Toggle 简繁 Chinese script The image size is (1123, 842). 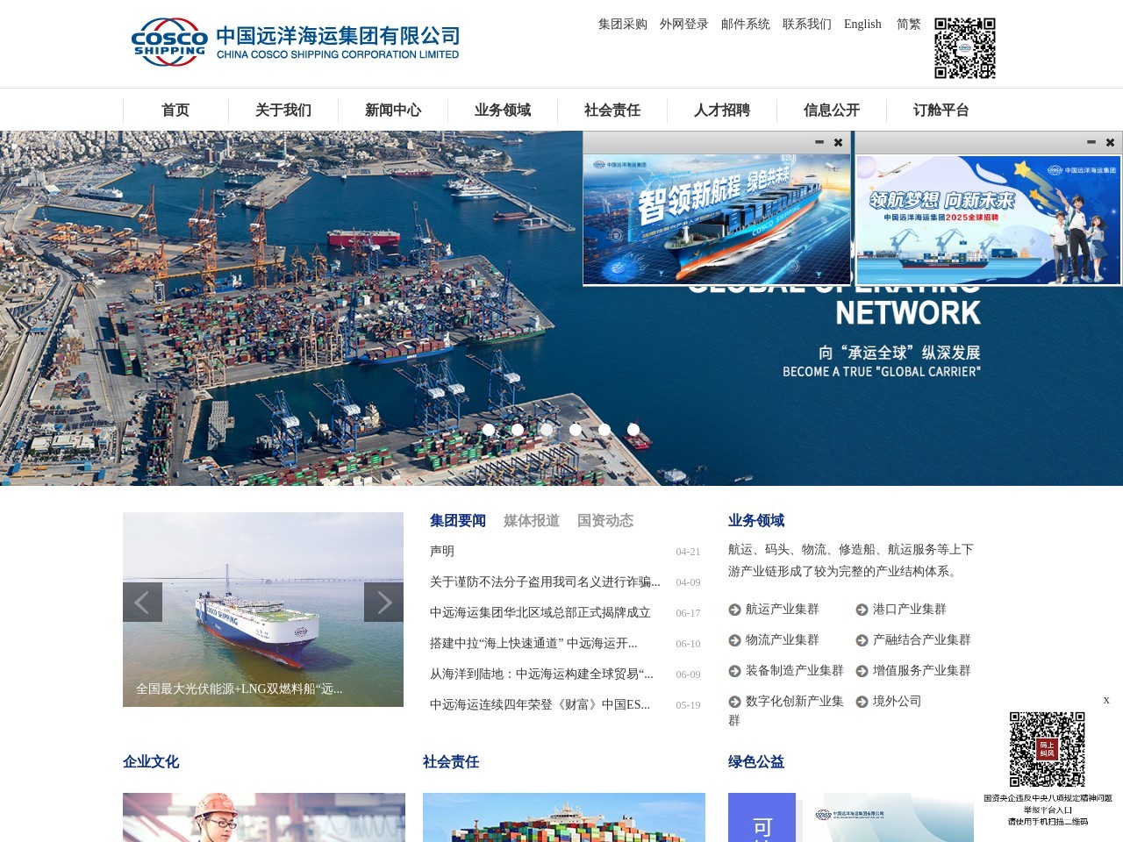[x=909, y=25]
